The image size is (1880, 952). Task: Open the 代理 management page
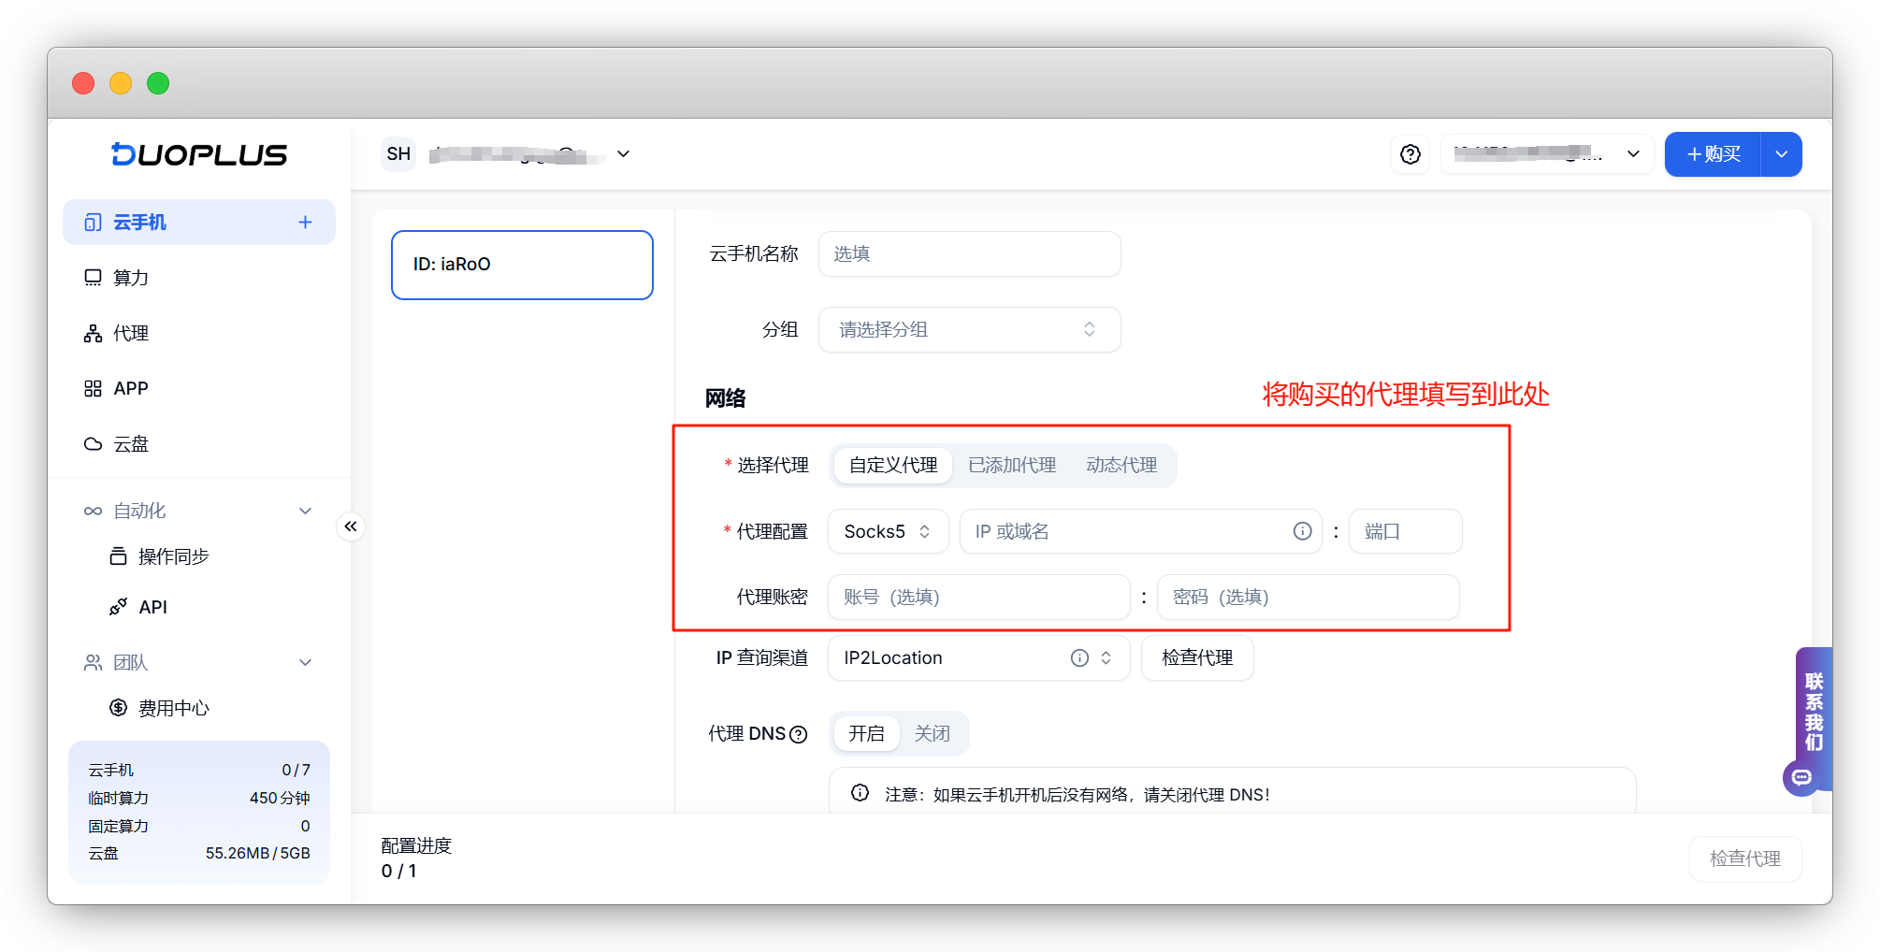(x=93, y=333)
